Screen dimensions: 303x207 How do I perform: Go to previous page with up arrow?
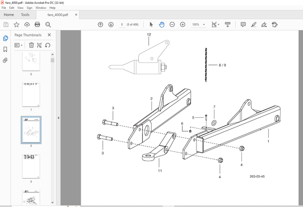(x=101, y=24)
